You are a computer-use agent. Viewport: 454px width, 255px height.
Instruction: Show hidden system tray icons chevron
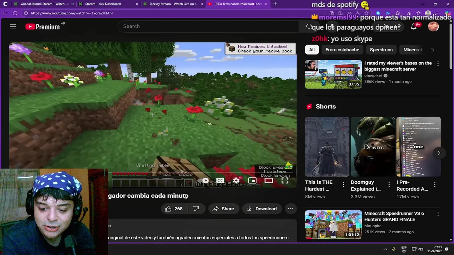click(x=385, y=249)
